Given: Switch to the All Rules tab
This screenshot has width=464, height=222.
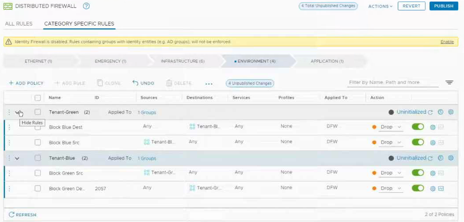Looking at the screenshot, I should (19, 23).
